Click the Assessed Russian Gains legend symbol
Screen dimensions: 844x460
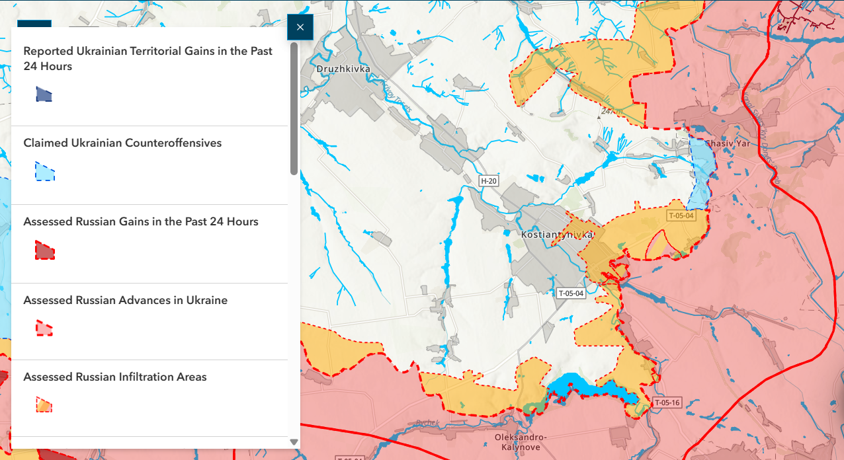click(44, 250)
